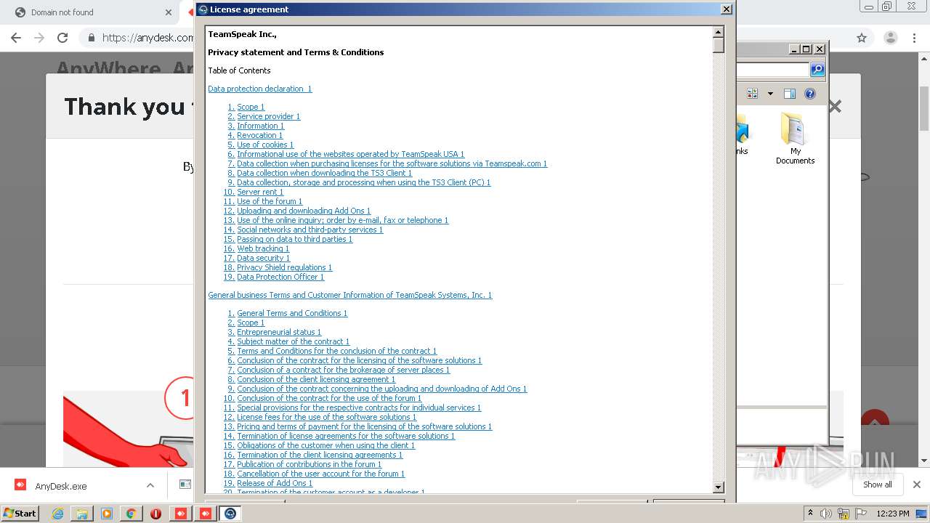This screenshot has width=930, height=523.
Task: Open 'Entrepreneurial status 1' link
Action: click(x=279, y=332)
